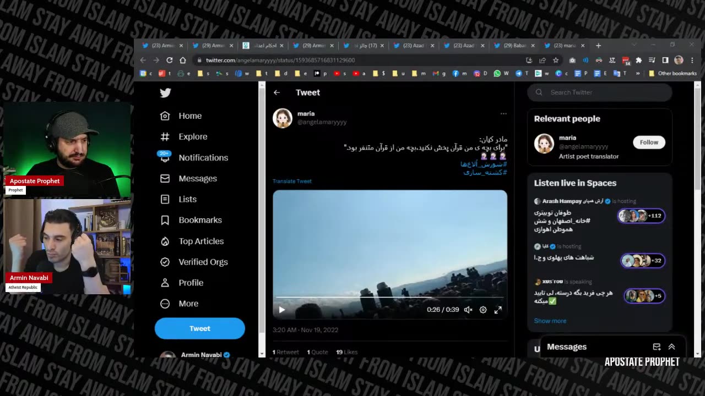Expand the Messages drawer

tap(671, 347)
